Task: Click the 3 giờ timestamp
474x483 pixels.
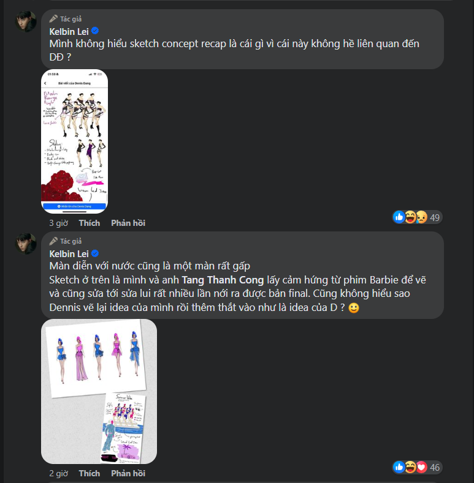Action: point(58,223)
